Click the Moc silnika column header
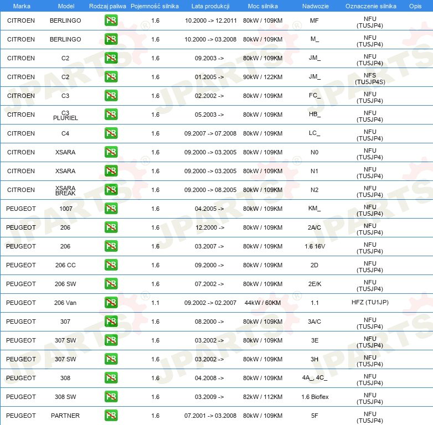The image size is (433, 425). click(x=263, y=6)
